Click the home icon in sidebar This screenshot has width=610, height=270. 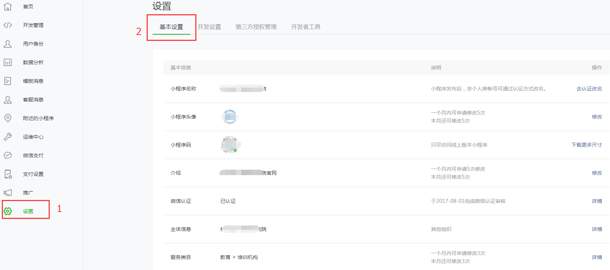[8, 7]
